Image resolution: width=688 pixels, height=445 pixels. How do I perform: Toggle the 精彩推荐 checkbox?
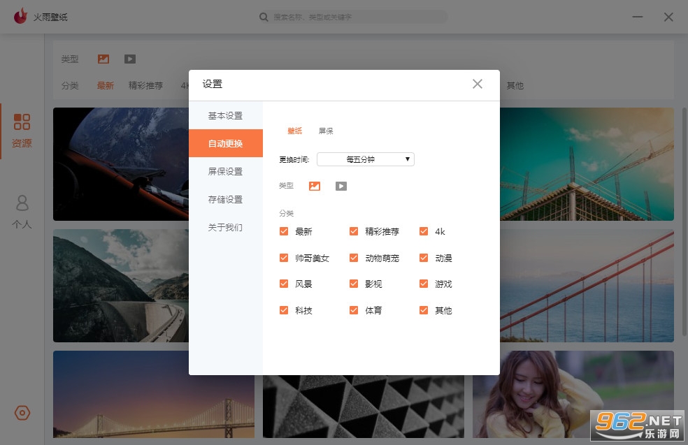pyautogui.click(x=354, y=231)
